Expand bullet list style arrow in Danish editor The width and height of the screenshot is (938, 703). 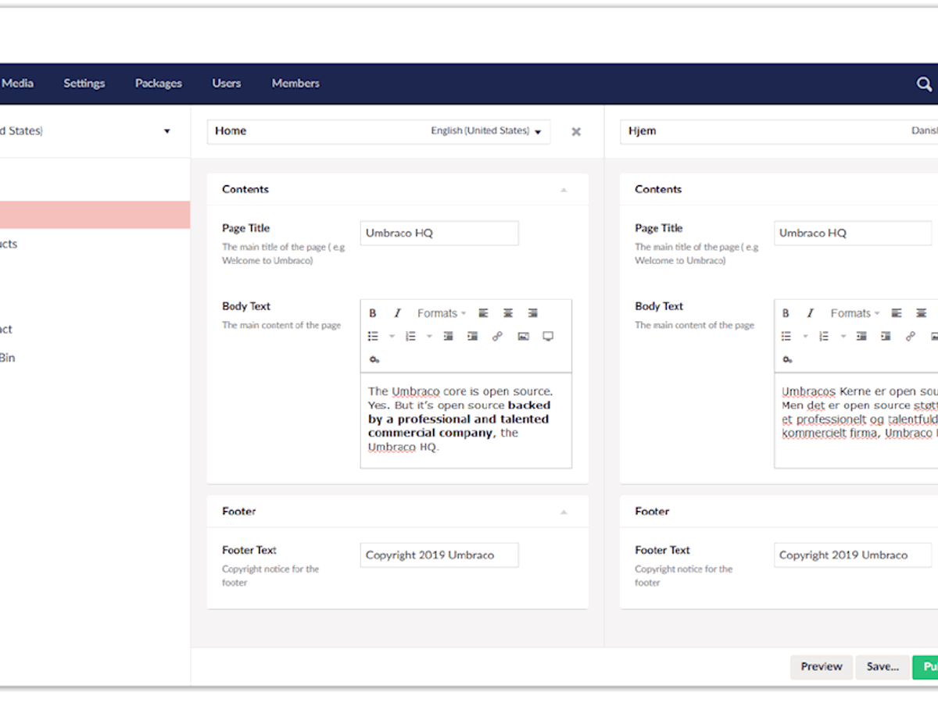(x=805, y=337)
